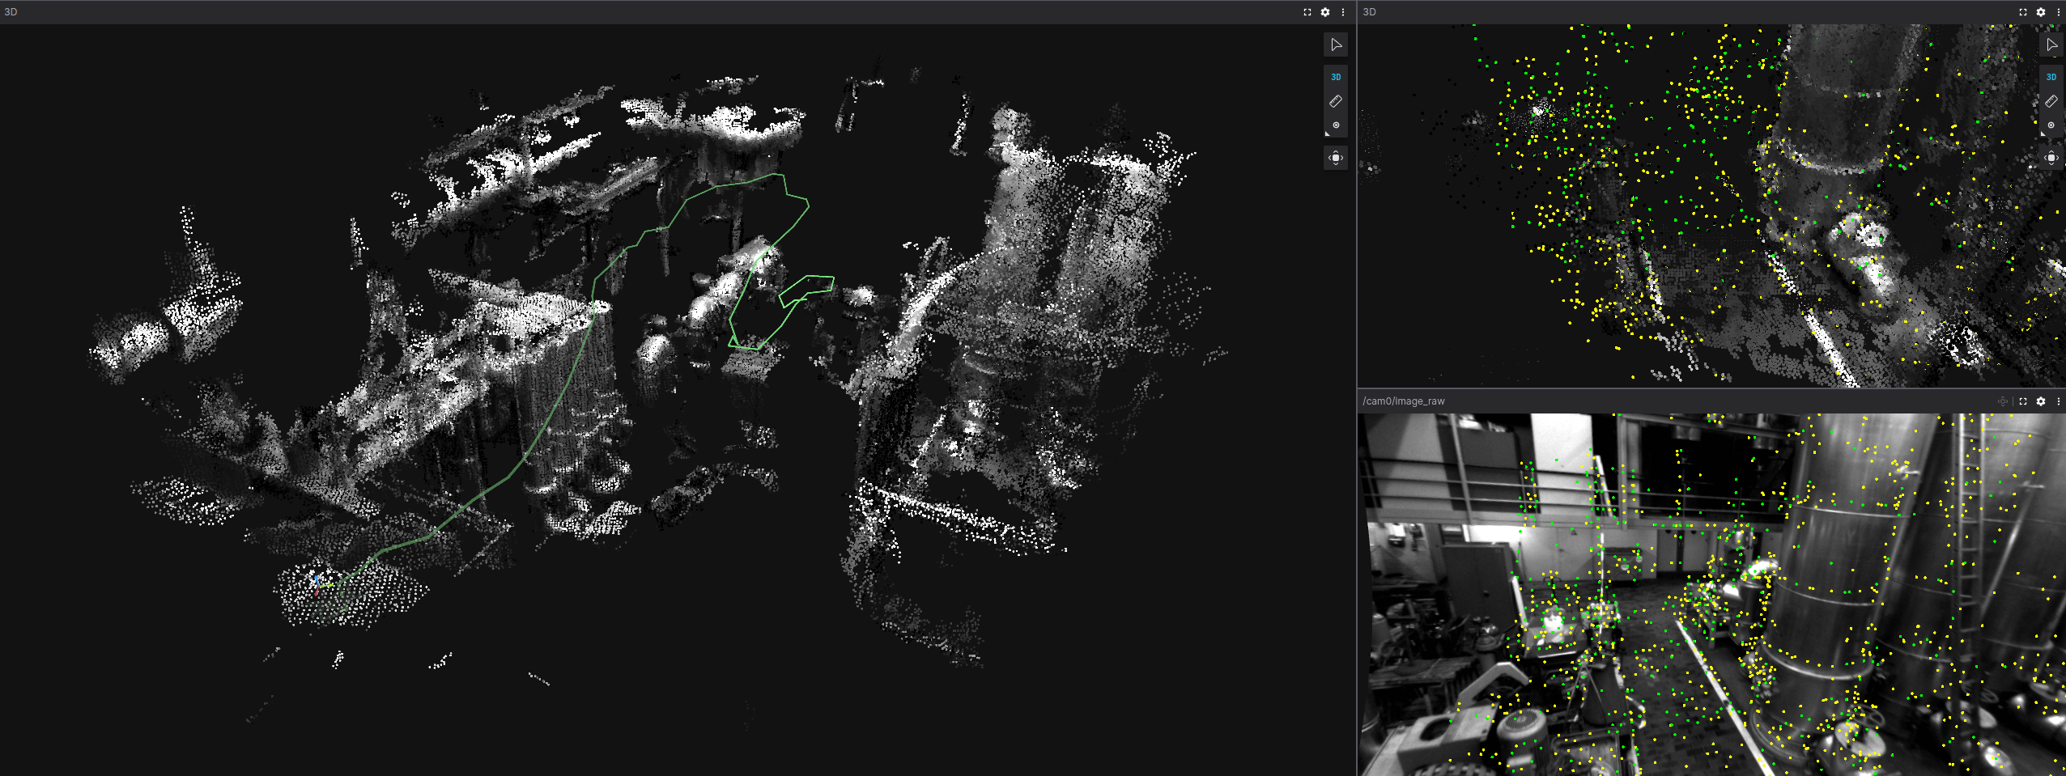Toggle sync camera icon in image panel
Viewport: 2066px width, 776px height.
(x=2003, y=401)
